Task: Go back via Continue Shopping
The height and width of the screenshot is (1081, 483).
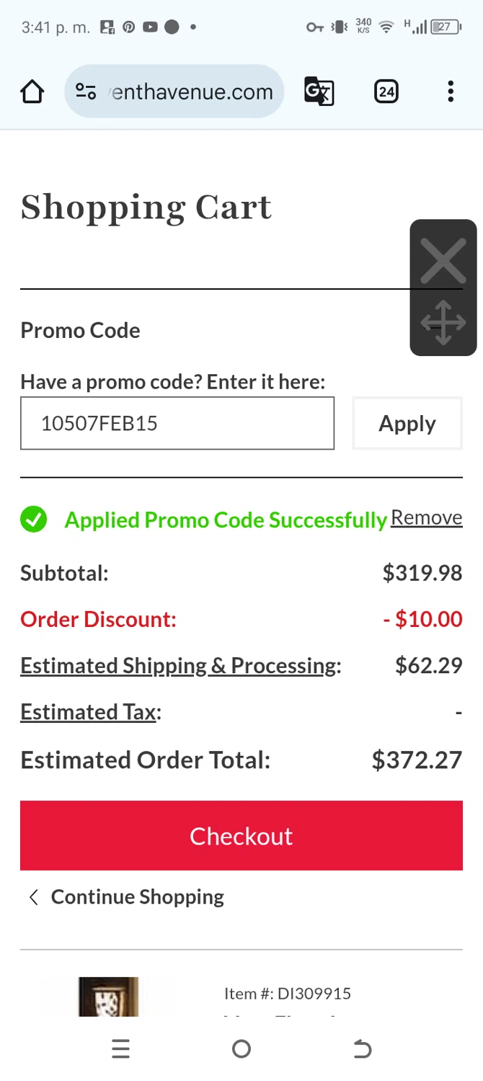Action: tap(137, 897)
